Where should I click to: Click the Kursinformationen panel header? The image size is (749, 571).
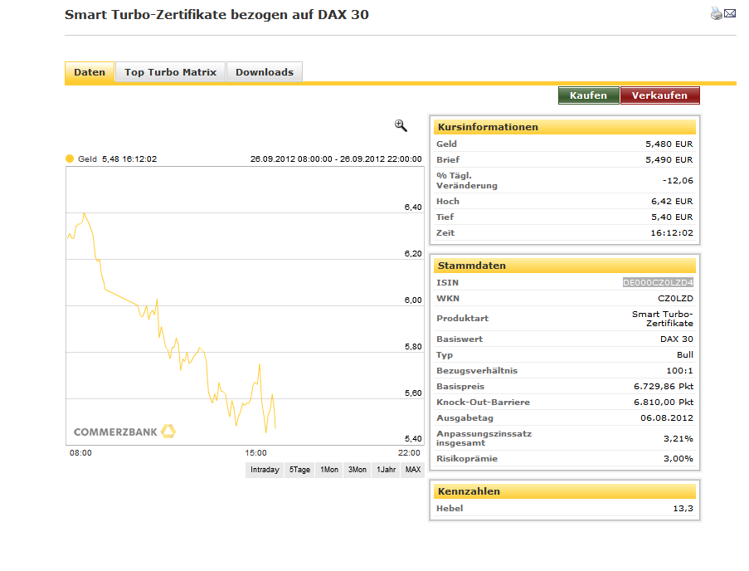564,126
